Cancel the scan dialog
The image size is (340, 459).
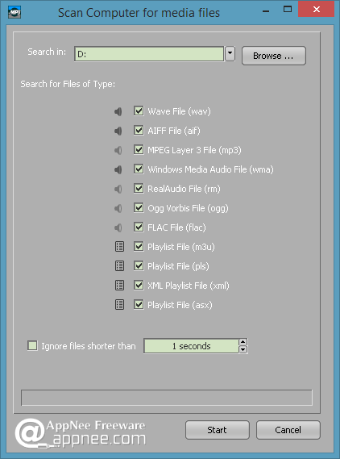[288, 430]
